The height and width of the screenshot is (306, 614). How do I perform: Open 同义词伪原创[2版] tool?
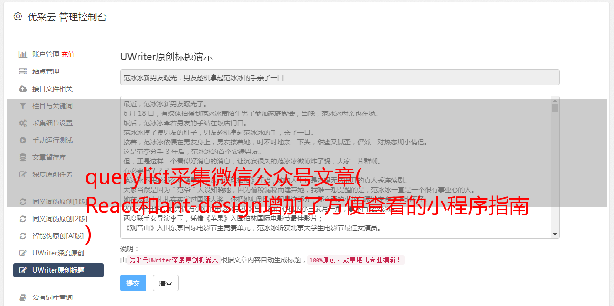60,219
